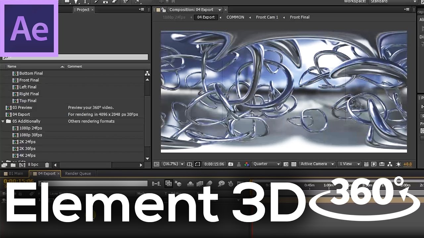This screenshot has height=238, width=424.
Task: Toggle pixel aspect ratio correction
Action: (x=366, y=164)
